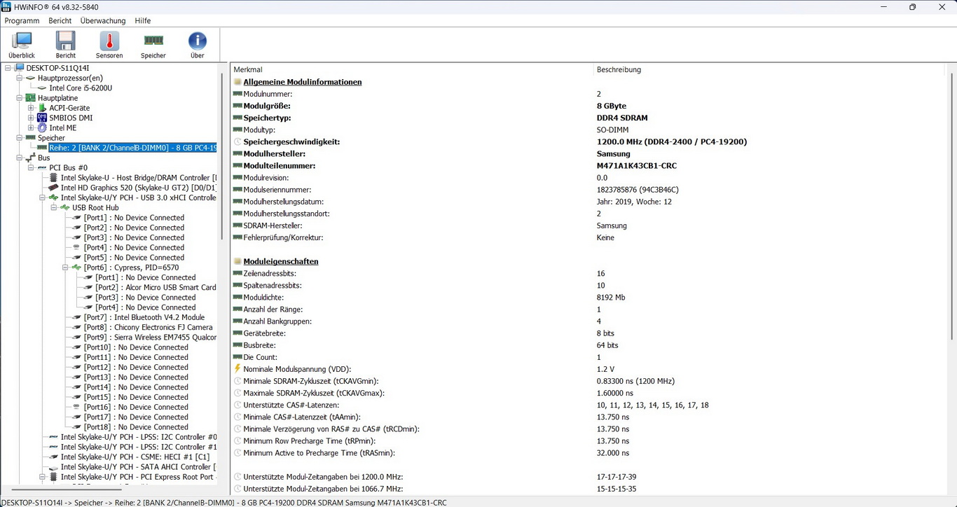Click the Speicher memory module toolbar icon
The height and width of the screenshot is (507, 957).
click(153, 45)
